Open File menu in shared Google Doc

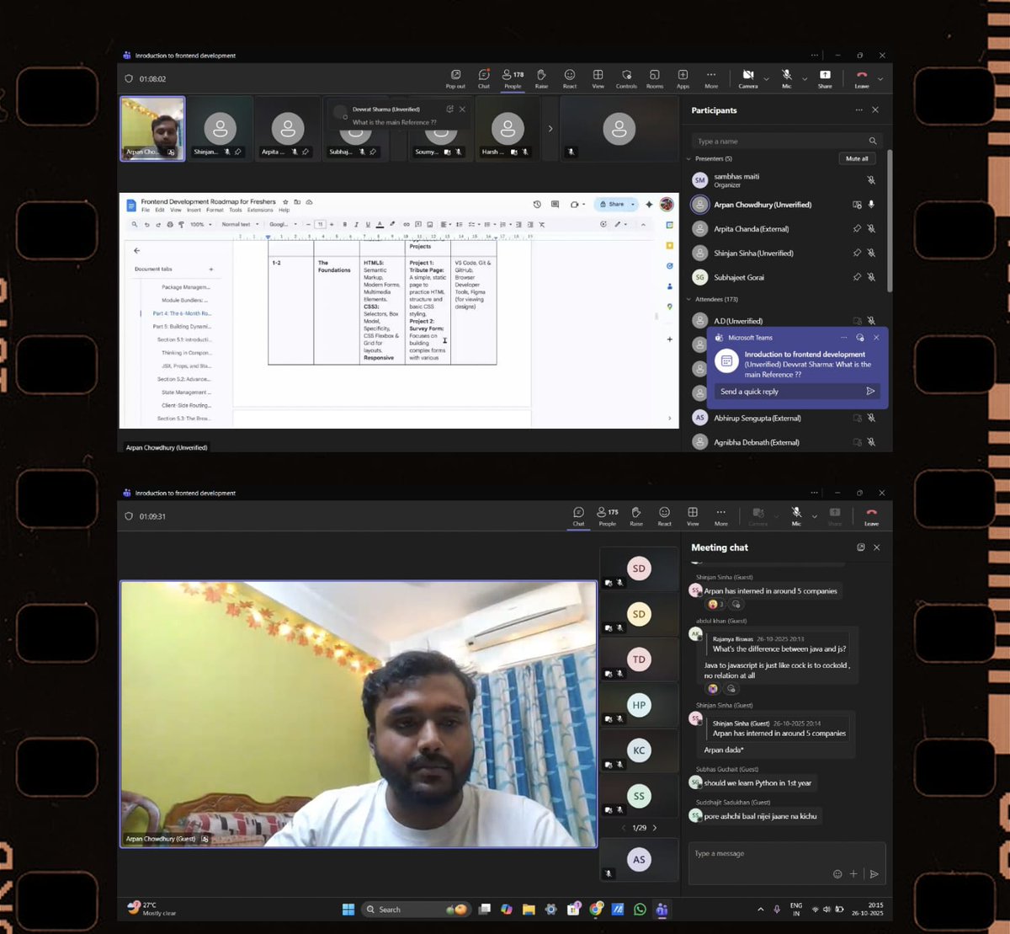coord(146,210)
